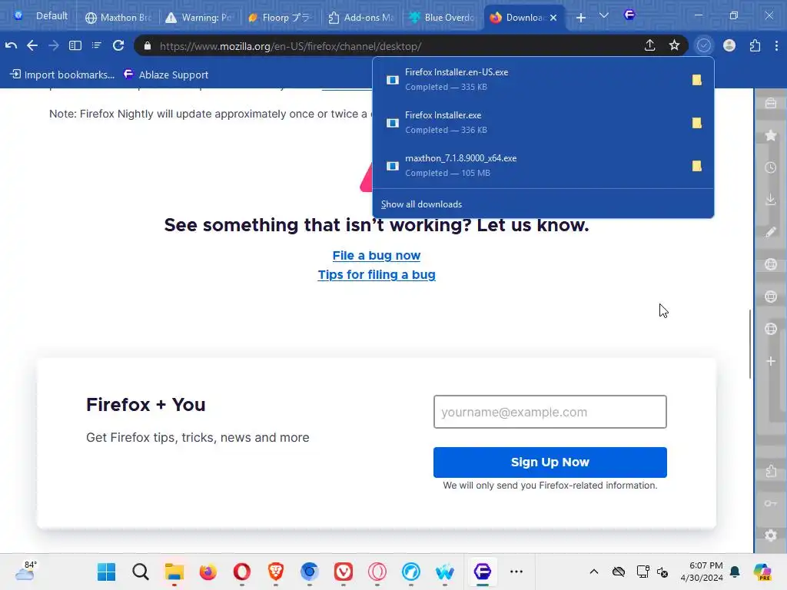The image size is (787, 590).
Task: Open the Firefox Installer.exe download entry
Action: [x=532, y=122]
